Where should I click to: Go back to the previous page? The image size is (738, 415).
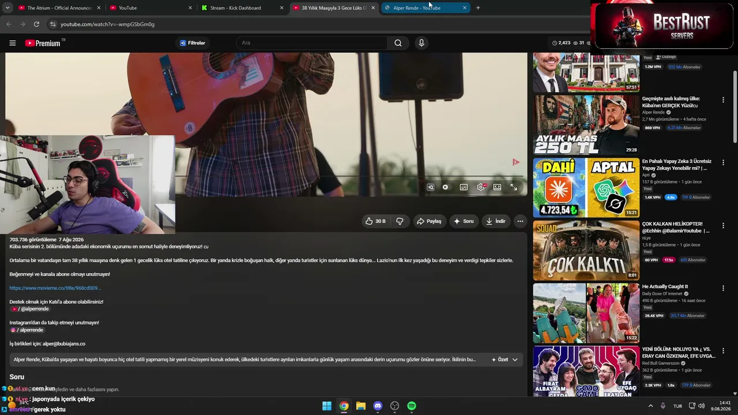(x=9, y=24)
